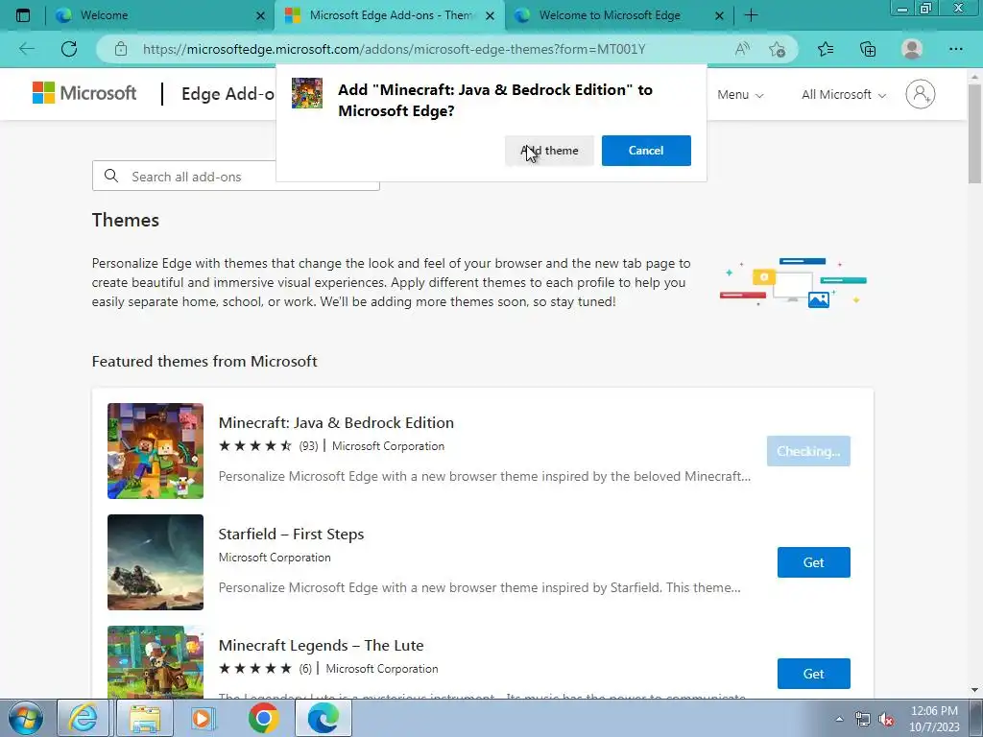
Task: Get the Starfield – First Steps theme
Action: point(814,562)
